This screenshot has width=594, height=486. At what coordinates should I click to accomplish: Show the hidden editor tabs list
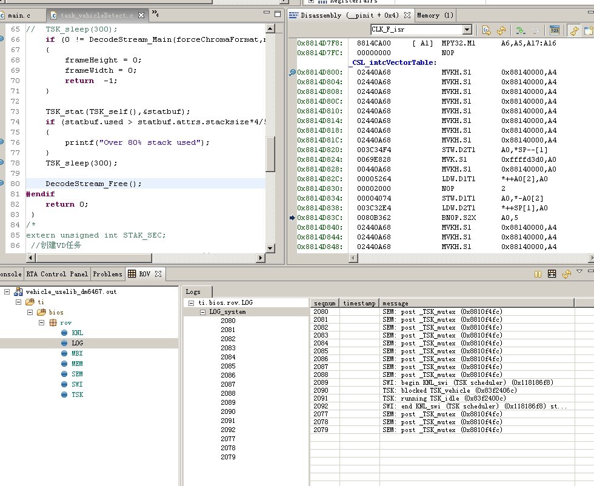[x=155, y=14]
